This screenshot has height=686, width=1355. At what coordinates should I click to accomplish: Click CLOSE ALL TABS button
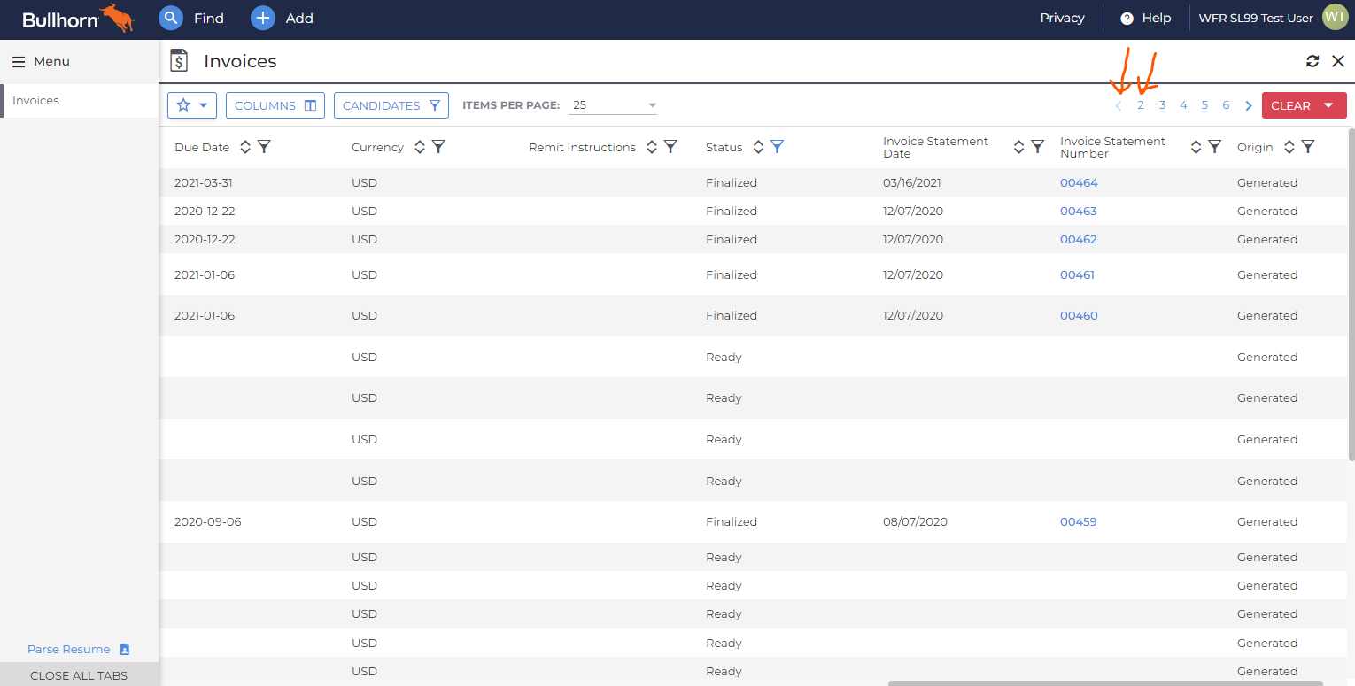click(x=79, y=674)
